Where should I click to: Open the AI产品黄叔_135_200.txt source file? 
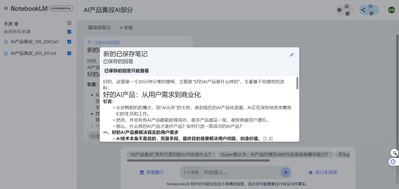click(34, 42)
